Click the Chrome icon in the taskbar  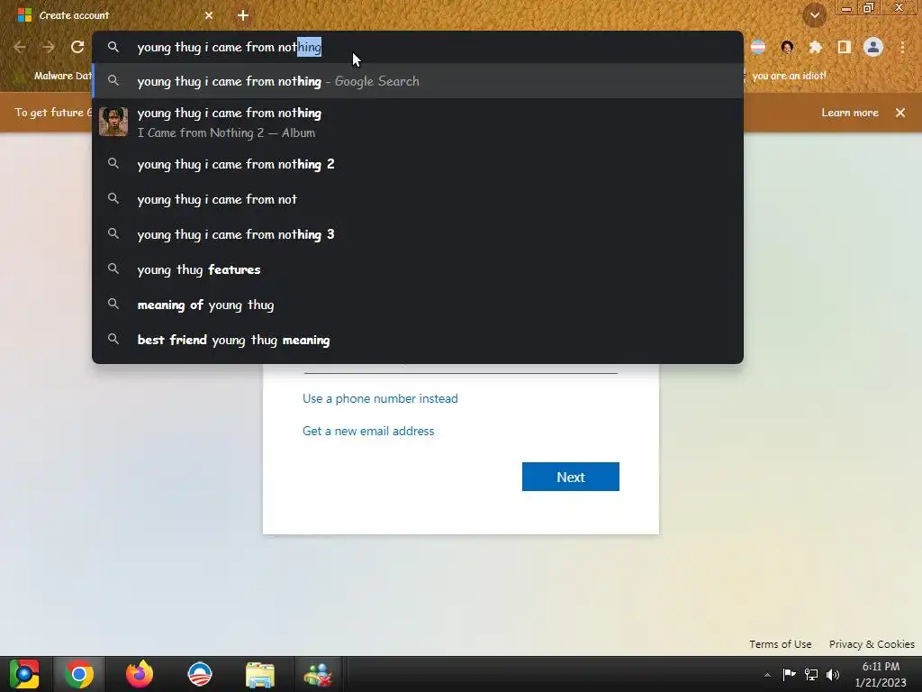79,674
